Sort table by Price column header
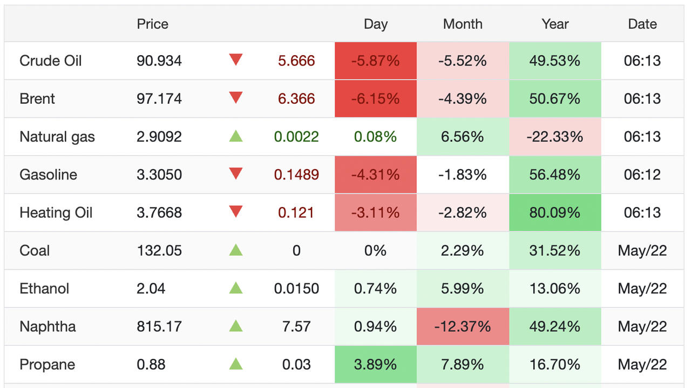Viewport: 691px width, 388px height. tap(152, 24)
